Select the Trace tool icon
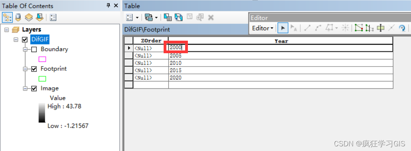This screenshot has height=151, width=411. point(329,28)
